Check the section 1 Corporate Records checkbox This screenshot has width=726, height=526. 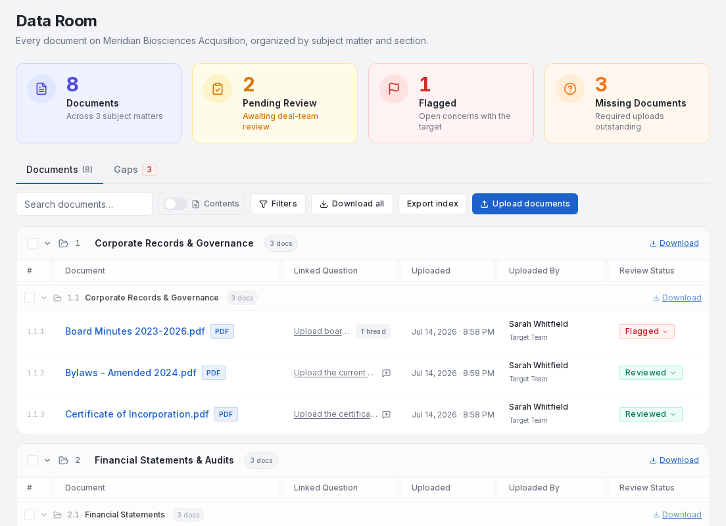32,243
